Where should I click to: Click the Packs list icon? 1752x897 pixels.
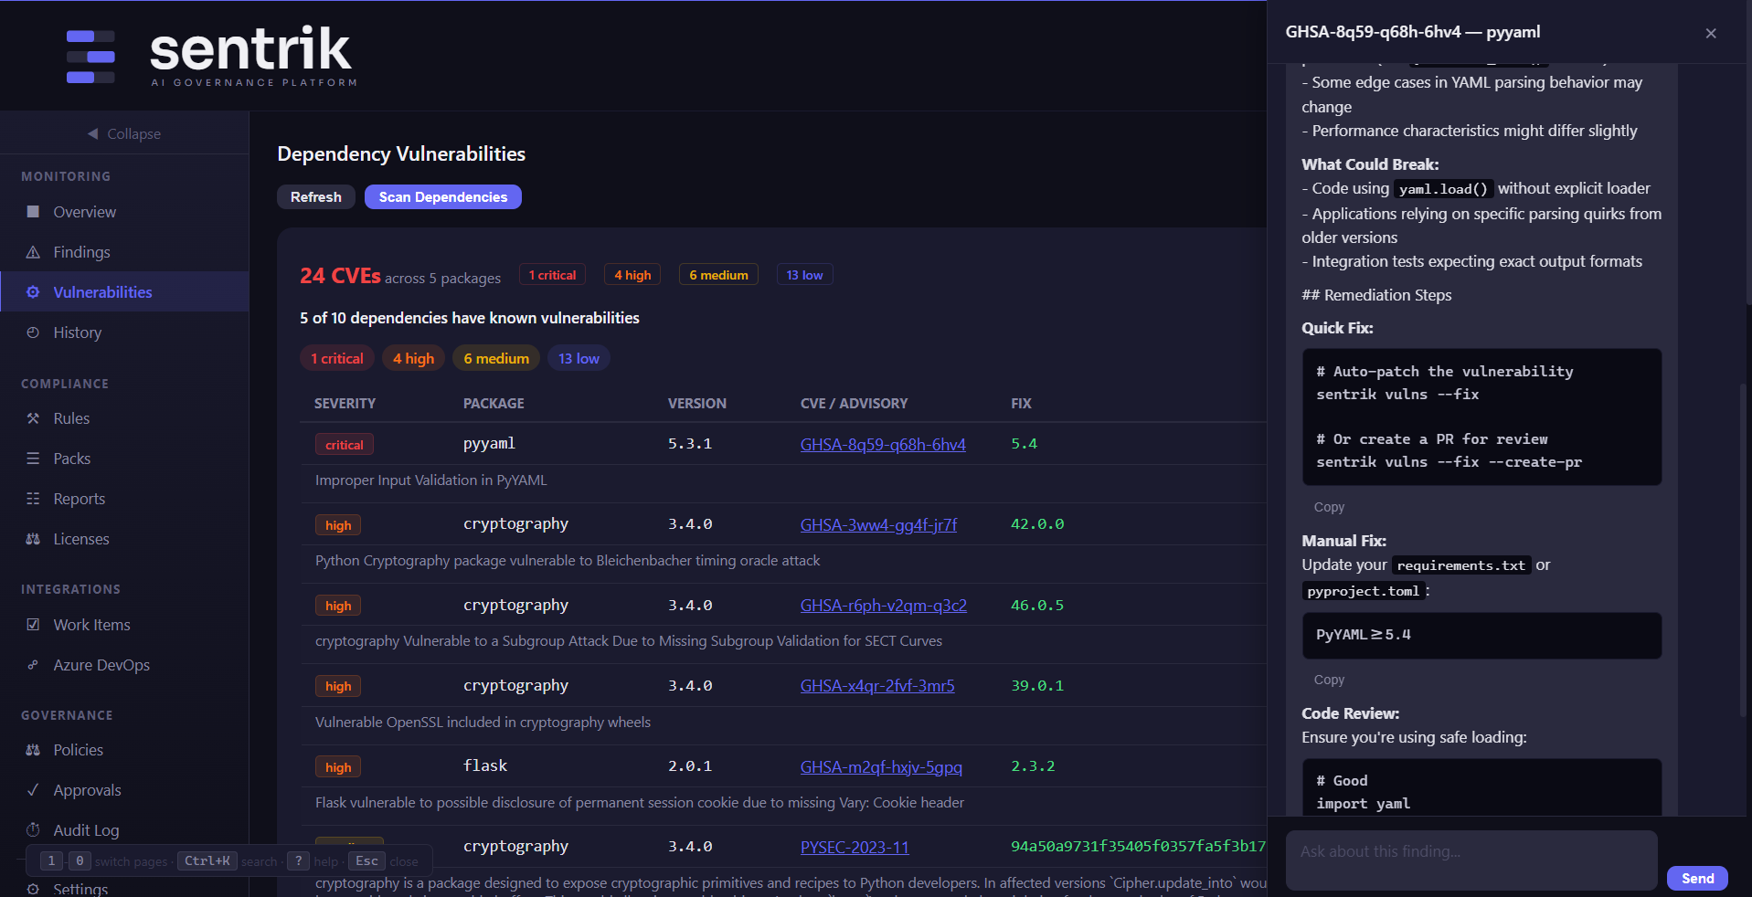(33, 459)
